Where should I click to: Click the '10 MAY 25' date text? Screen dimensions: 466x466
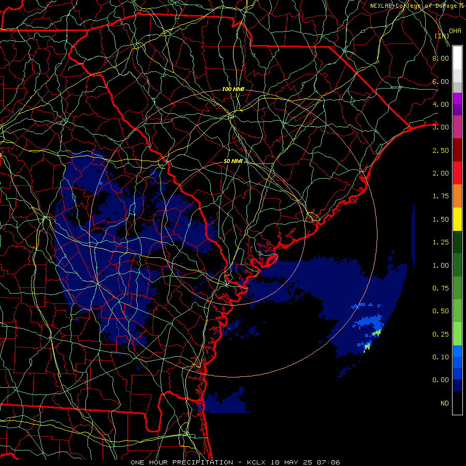tap(291, 462)
